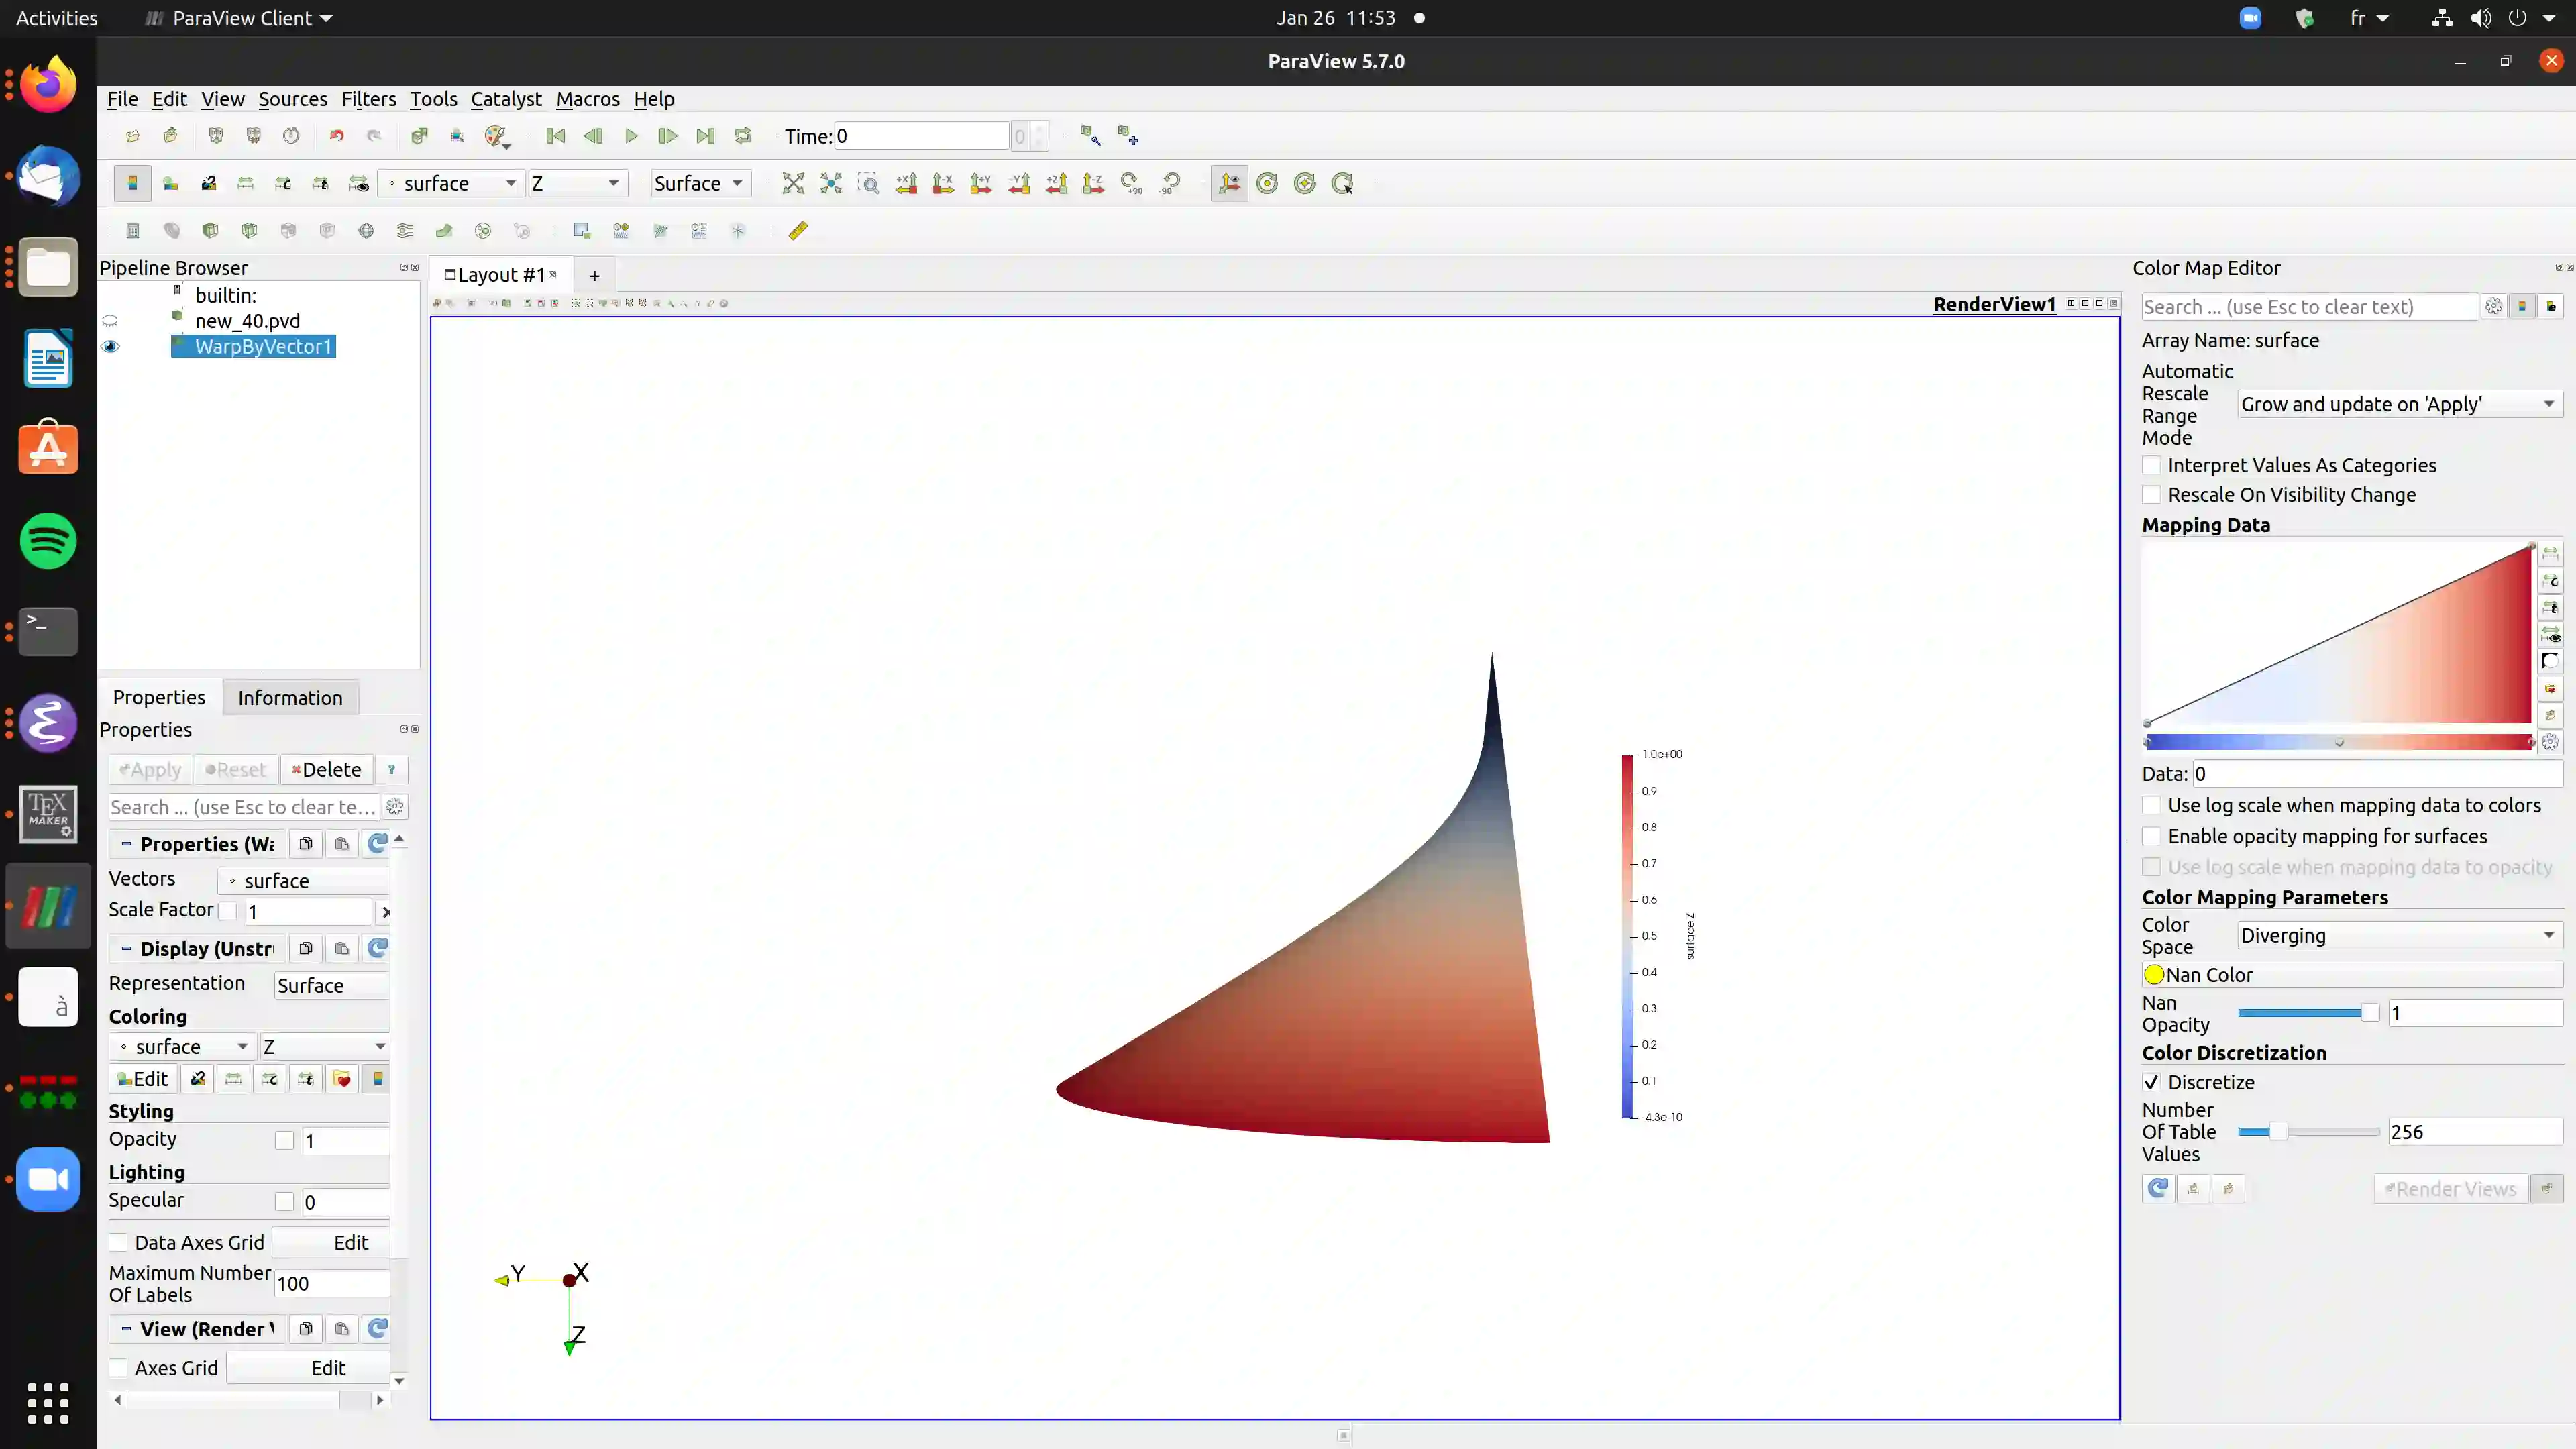
Task: Toggle orientation axes visibility icon
Action: click(1229, 183)
